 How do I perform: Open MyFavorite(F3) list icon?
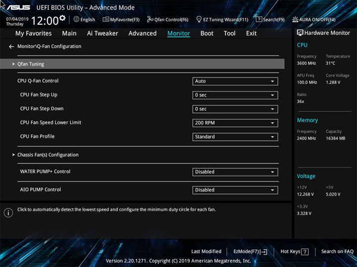click(x=106, y=19)
